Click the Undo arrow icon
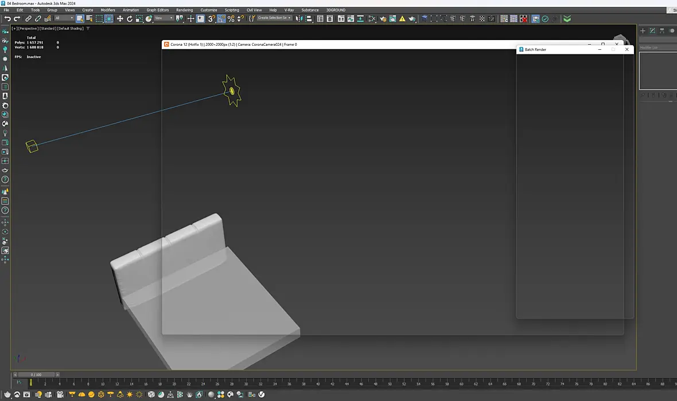Viewport: 677px width, 401px height. coord(7,18)
